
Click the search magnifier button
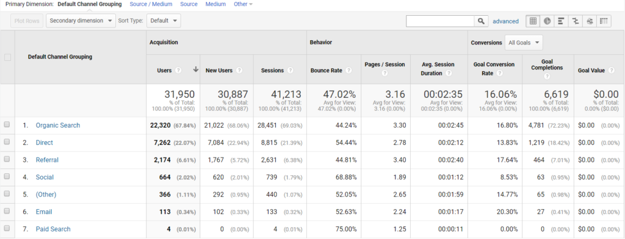click(481, 21)
